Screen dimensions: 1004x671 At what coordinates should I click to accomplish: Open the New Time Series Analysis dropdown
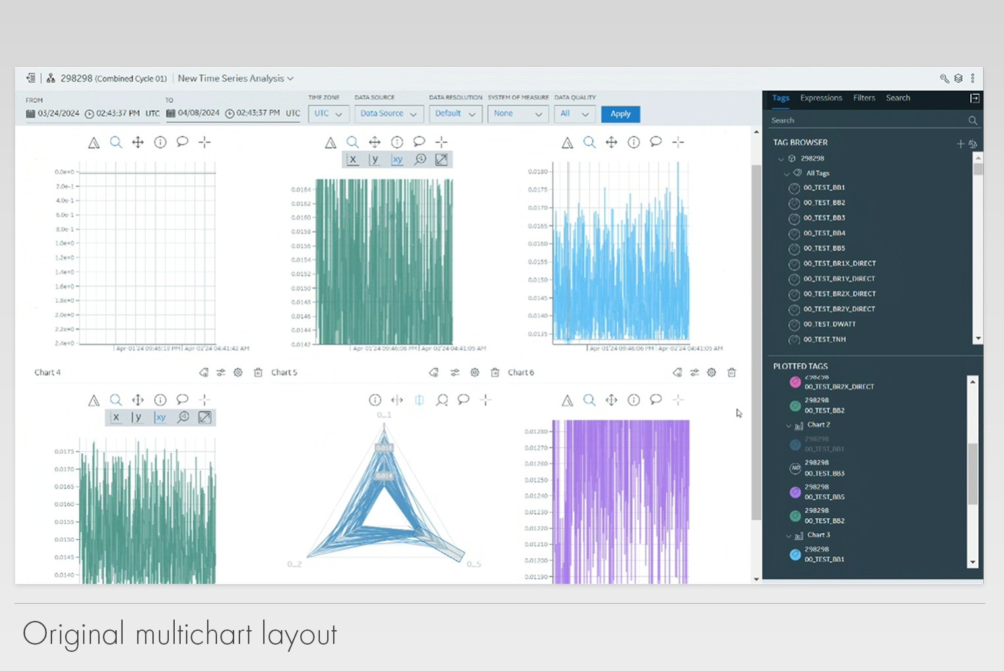click(x=235, y=78)
